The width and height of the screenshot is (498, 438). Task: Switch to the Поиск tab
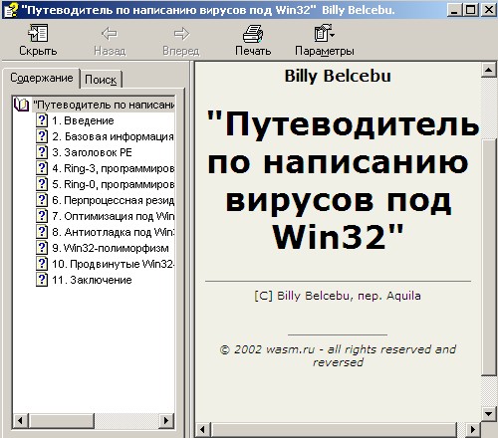tap(101, 80)
